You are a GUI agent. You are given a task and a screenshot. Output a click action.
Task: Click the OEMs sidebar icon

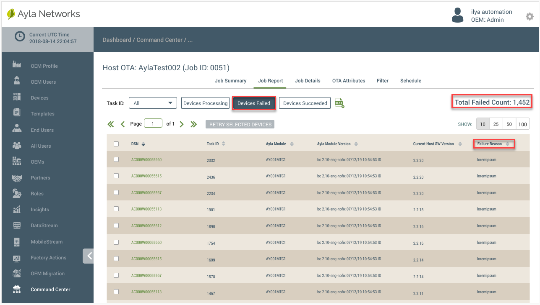pyautogui.click(x=17, y=161)
